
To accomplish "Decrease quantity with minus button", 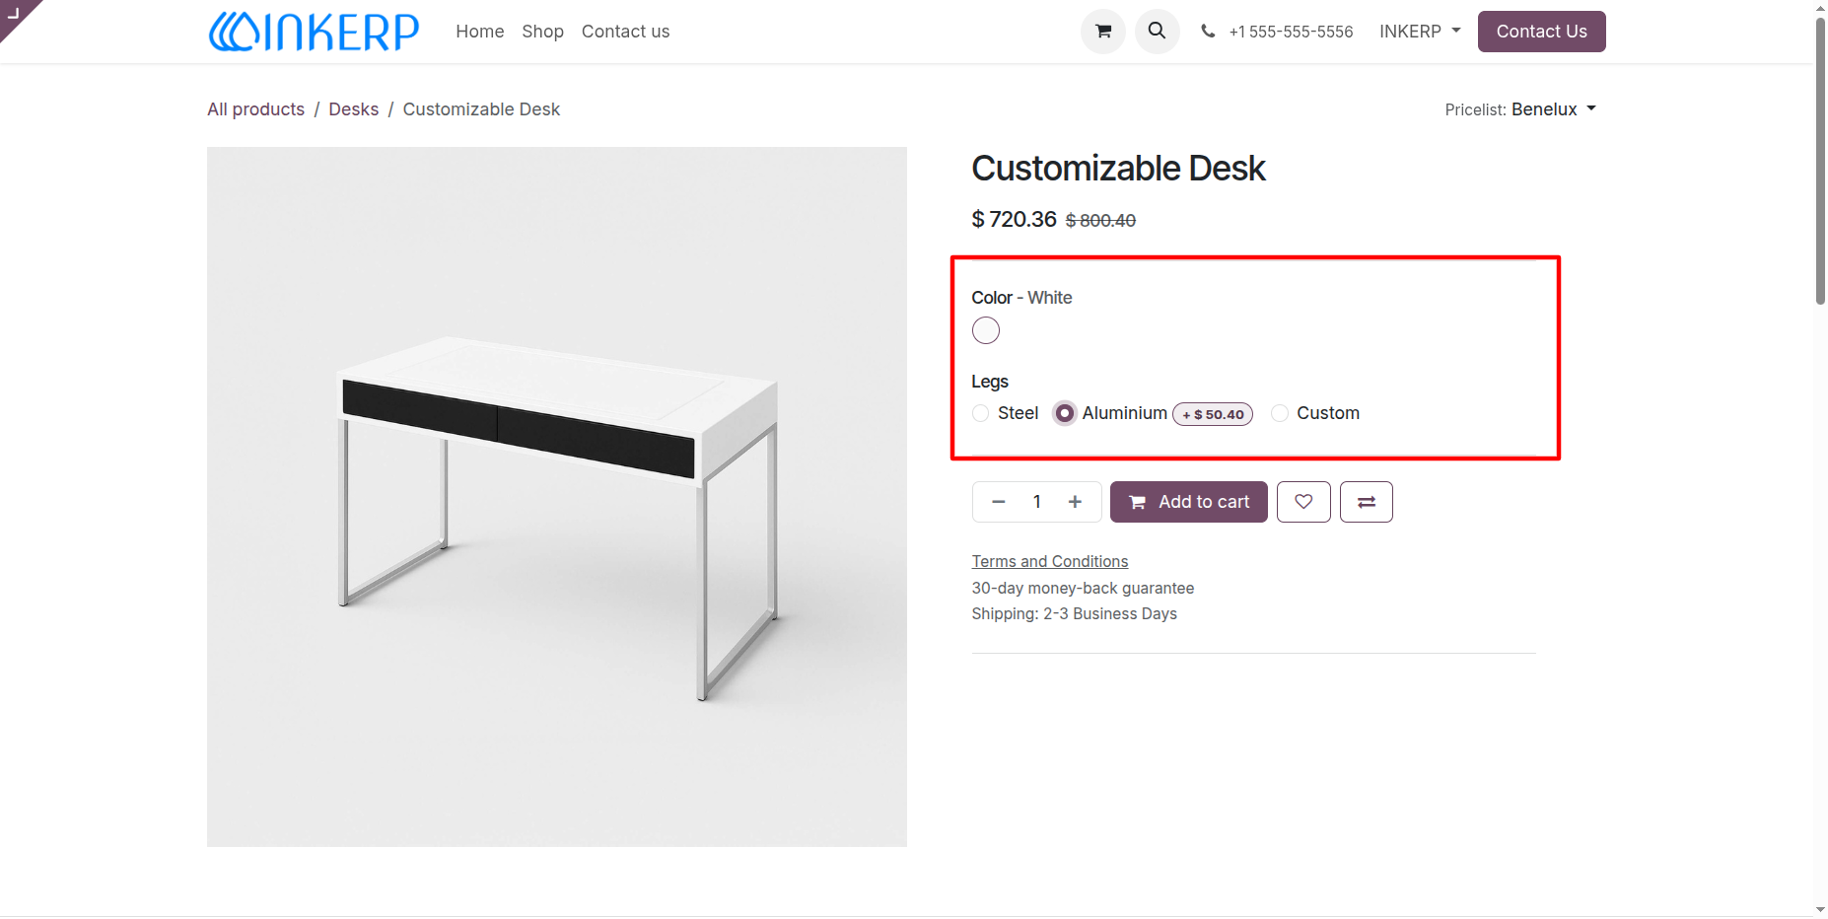I will click(998, 502).
